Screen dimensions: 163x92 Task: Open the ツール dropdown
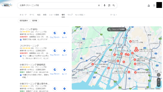click(113, 15)
